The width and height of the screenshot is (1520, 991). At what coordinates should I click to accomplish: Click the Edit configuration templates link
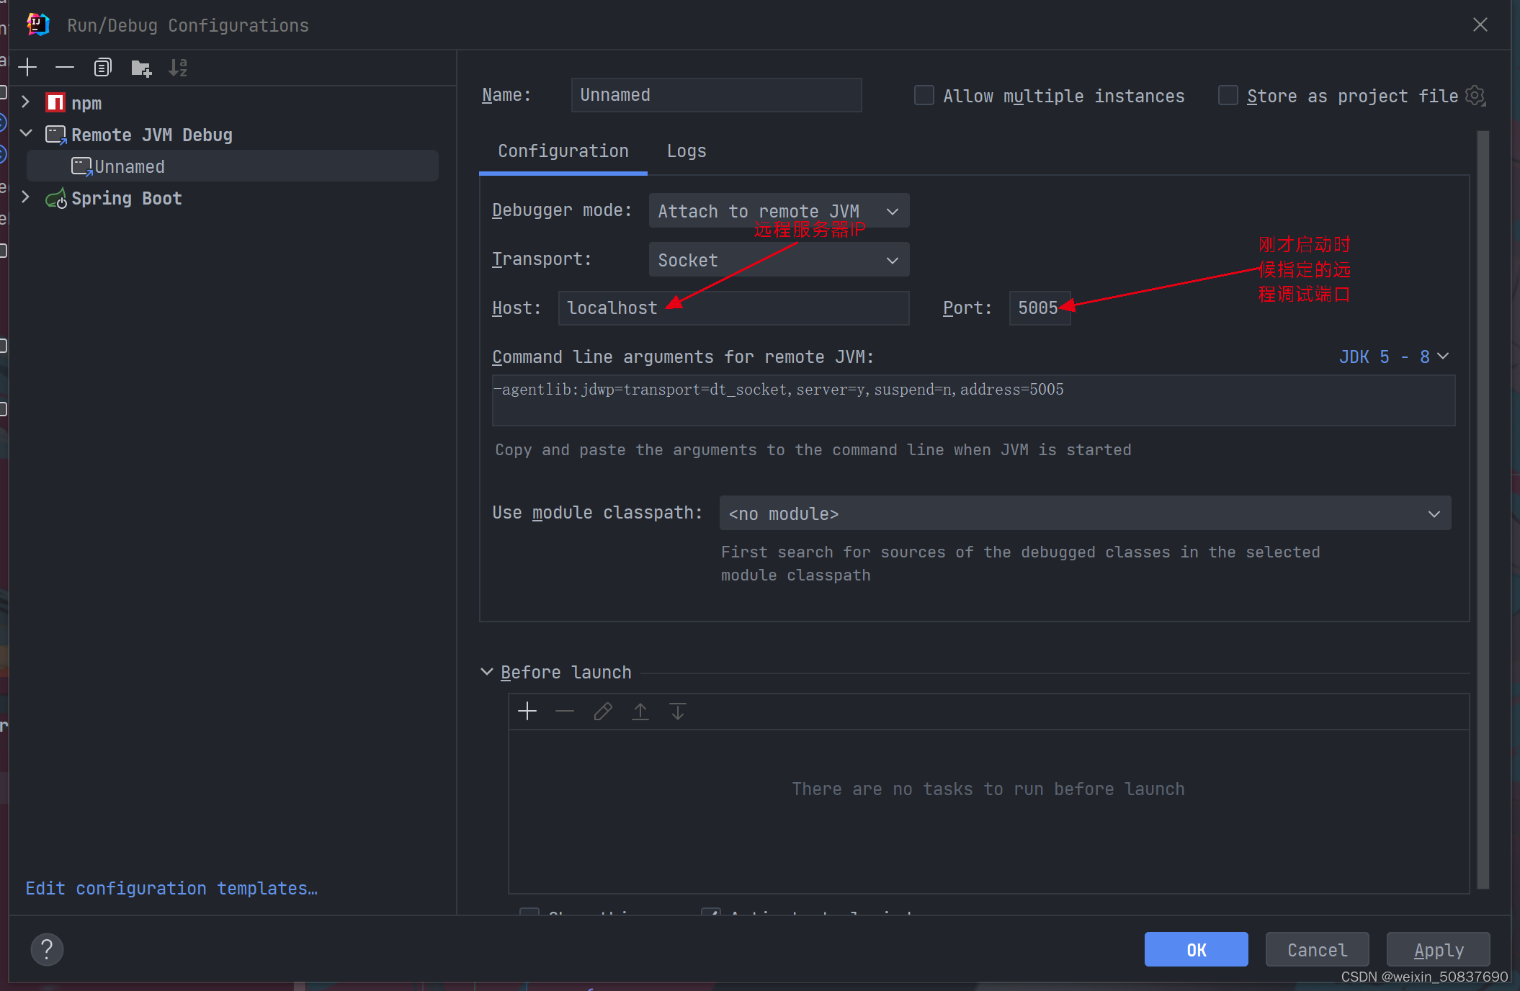[171, 888]
